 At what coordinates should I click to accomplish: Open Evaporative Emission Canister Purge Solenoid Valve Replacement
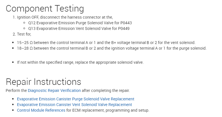pos(75,99)
